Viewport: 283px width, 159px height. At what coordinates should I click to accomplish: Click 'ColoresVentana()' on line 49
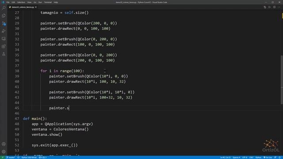[71, 129]
